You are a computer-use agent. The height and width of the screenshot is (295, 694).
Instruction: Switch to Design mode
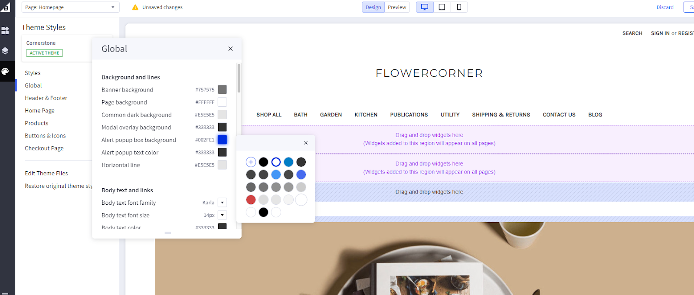click(x=373, y=7)
